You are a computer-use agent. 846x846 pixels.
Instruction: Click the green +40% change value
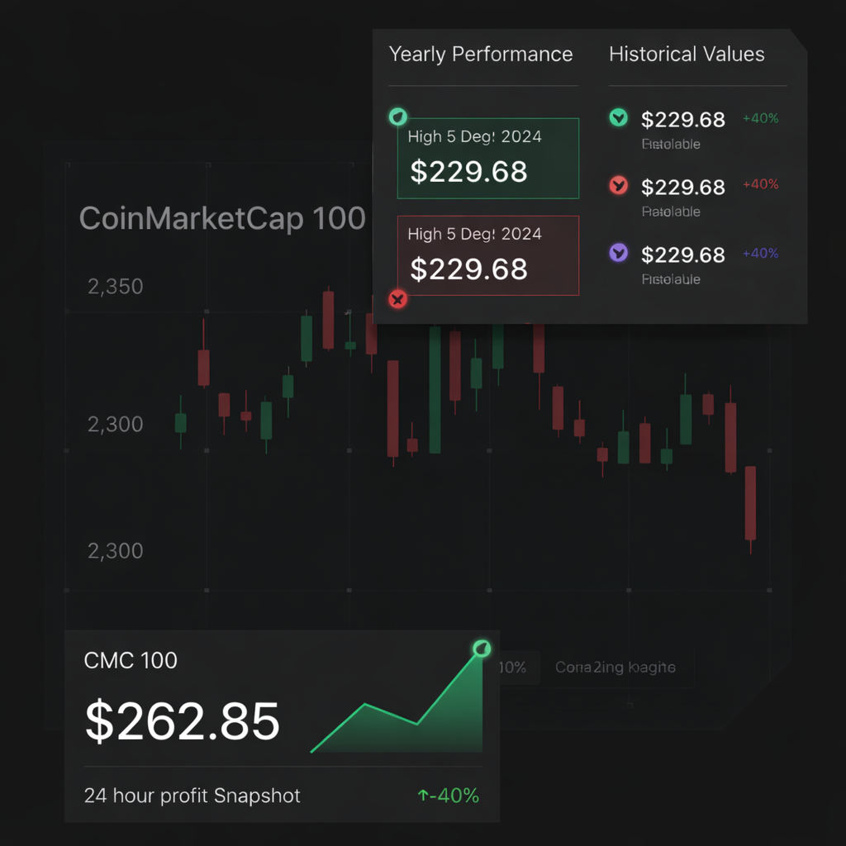click(760, 118)
